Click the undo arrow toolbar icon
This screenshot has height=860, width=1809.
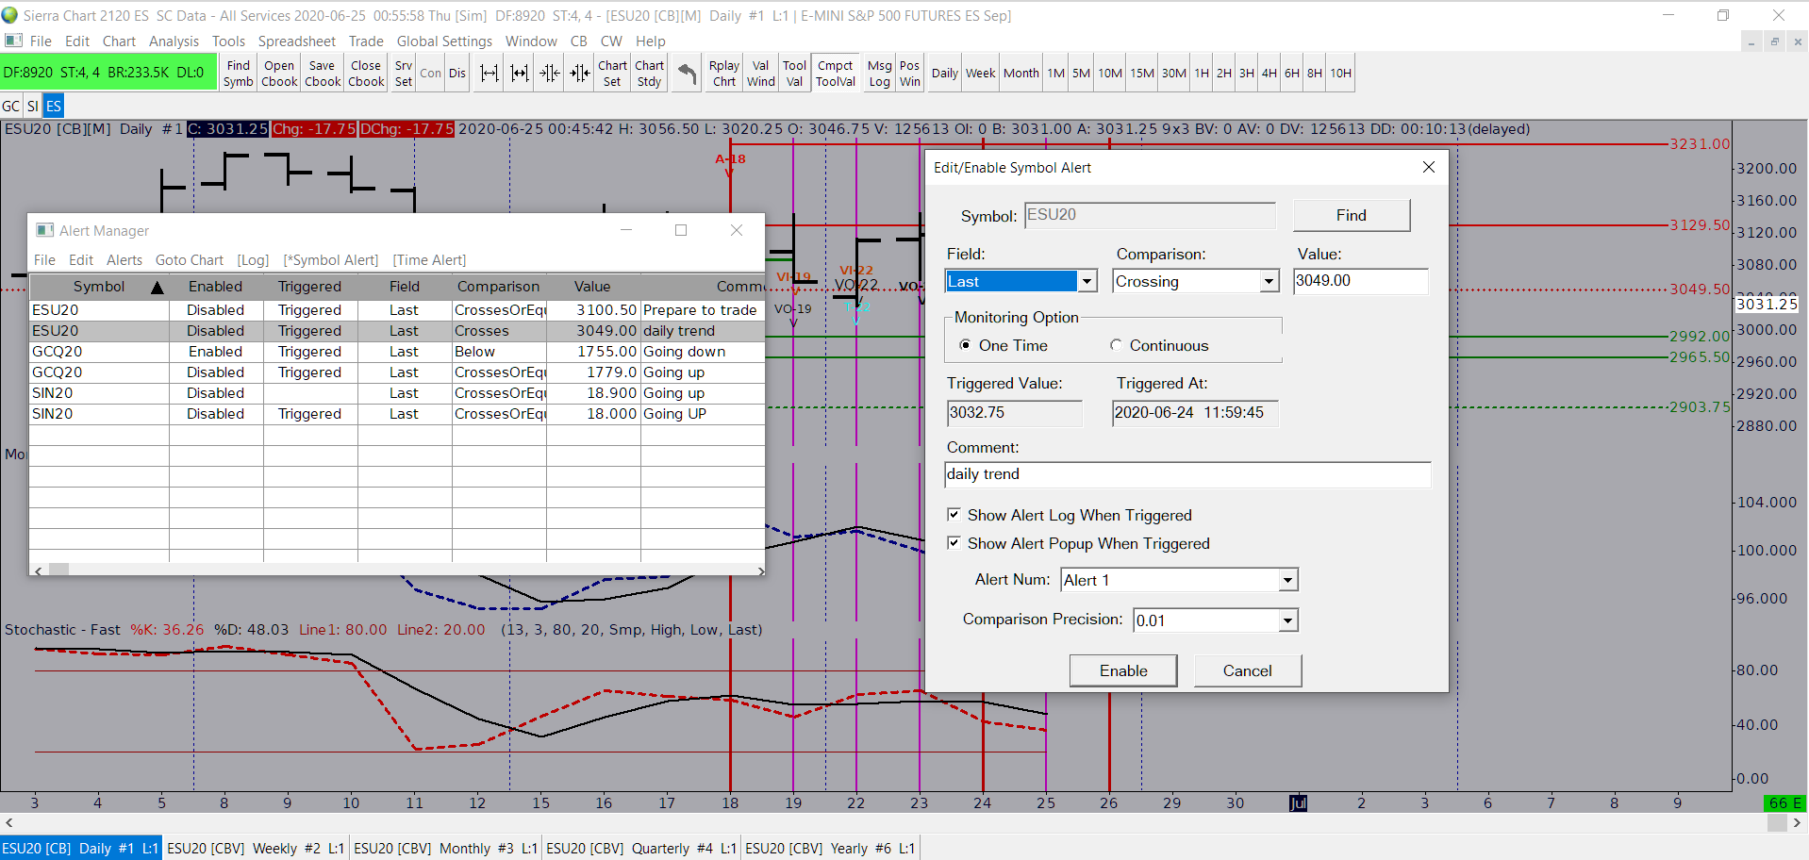coord(688,74)
